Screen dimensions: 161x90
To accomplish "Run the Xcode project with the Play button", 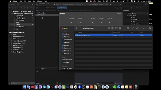I will pos(32,4).
